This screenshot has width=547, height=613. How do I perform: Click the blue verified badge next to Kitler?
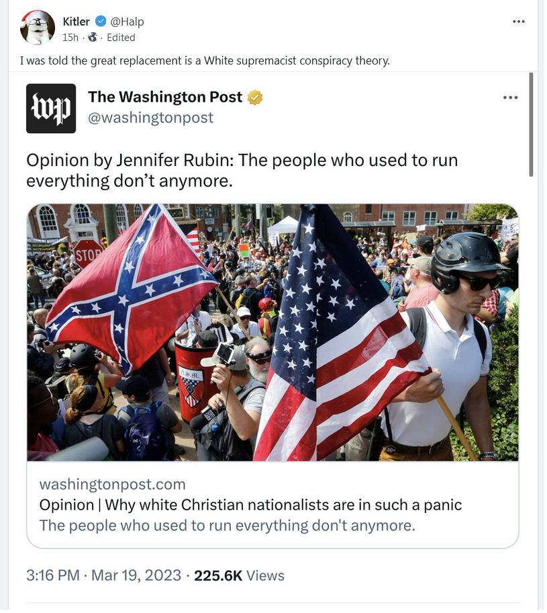pyautogui.click(x=101, y=21)
